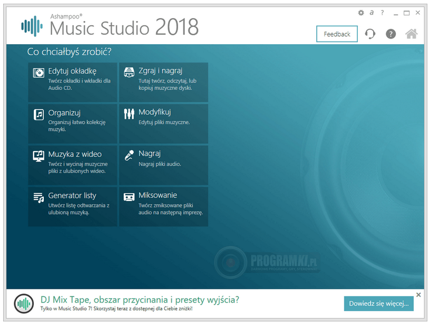Click Dowiedz się więcej button
The height and width of the screenshot is (323, 430).
[379, 304]
